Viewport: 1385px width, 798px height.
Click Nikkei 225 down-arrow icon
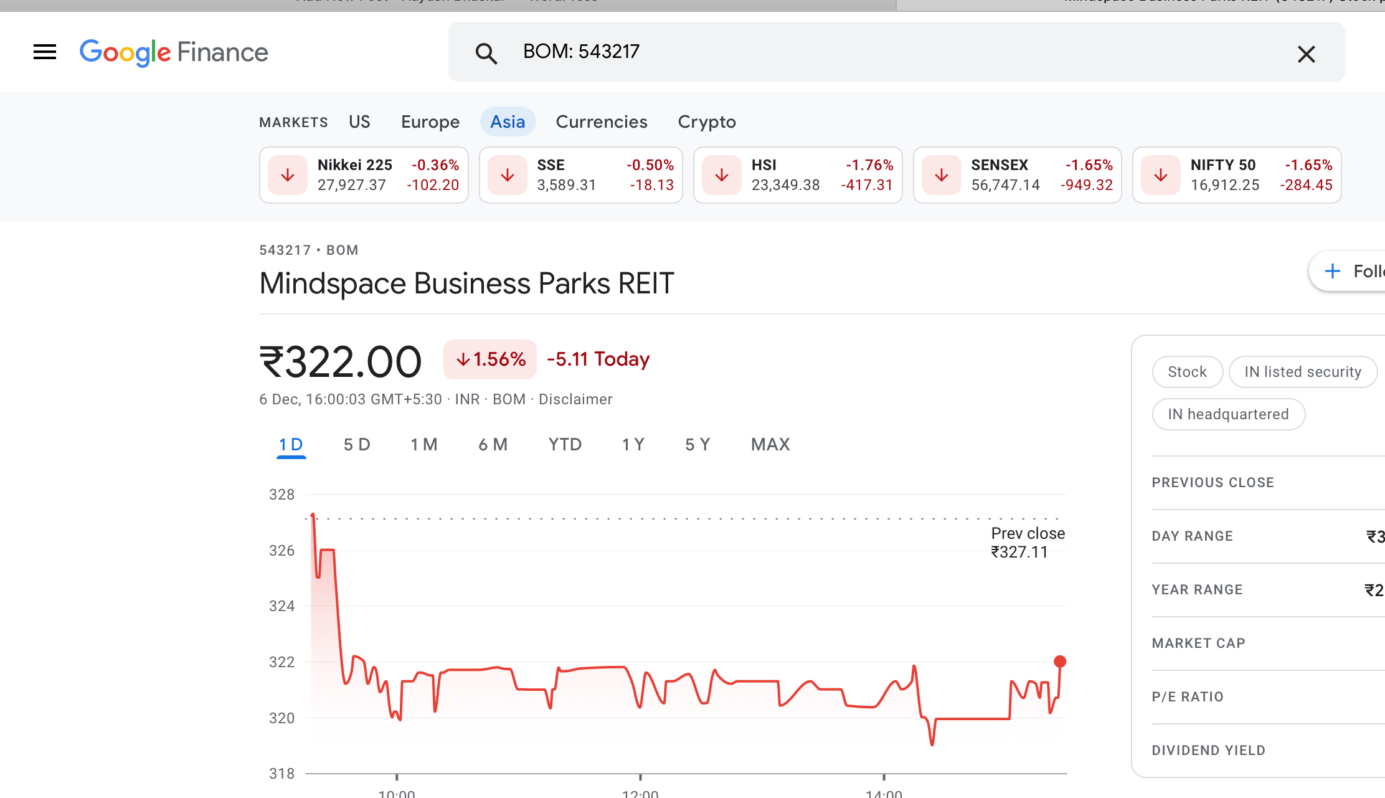[288, 175]
